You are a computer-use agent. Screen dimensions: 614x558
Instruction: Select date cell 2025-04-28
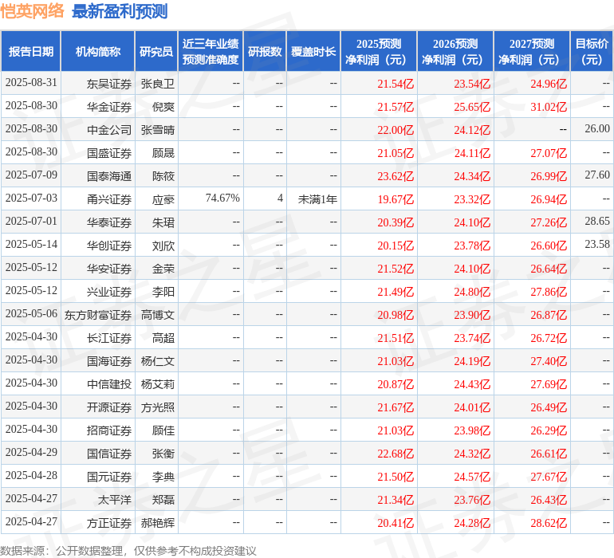tap(31, 475)
